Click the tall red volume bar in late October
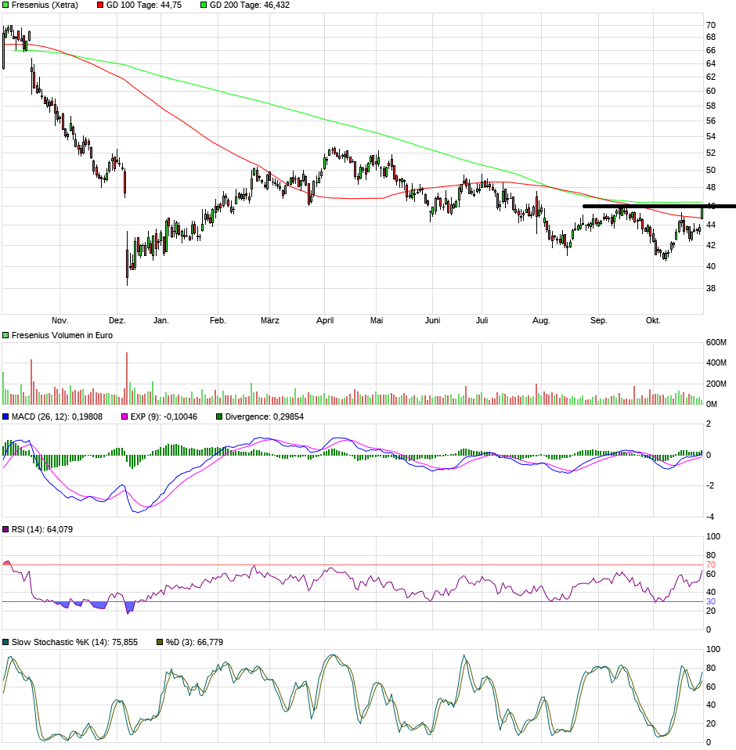Screen dimensions: 736x750 [x=31, y=382]
